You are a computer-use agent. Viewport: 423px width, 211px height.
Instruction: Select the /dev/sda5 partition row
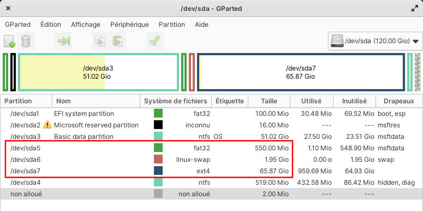pyautogui.click(x=212, y=148)
